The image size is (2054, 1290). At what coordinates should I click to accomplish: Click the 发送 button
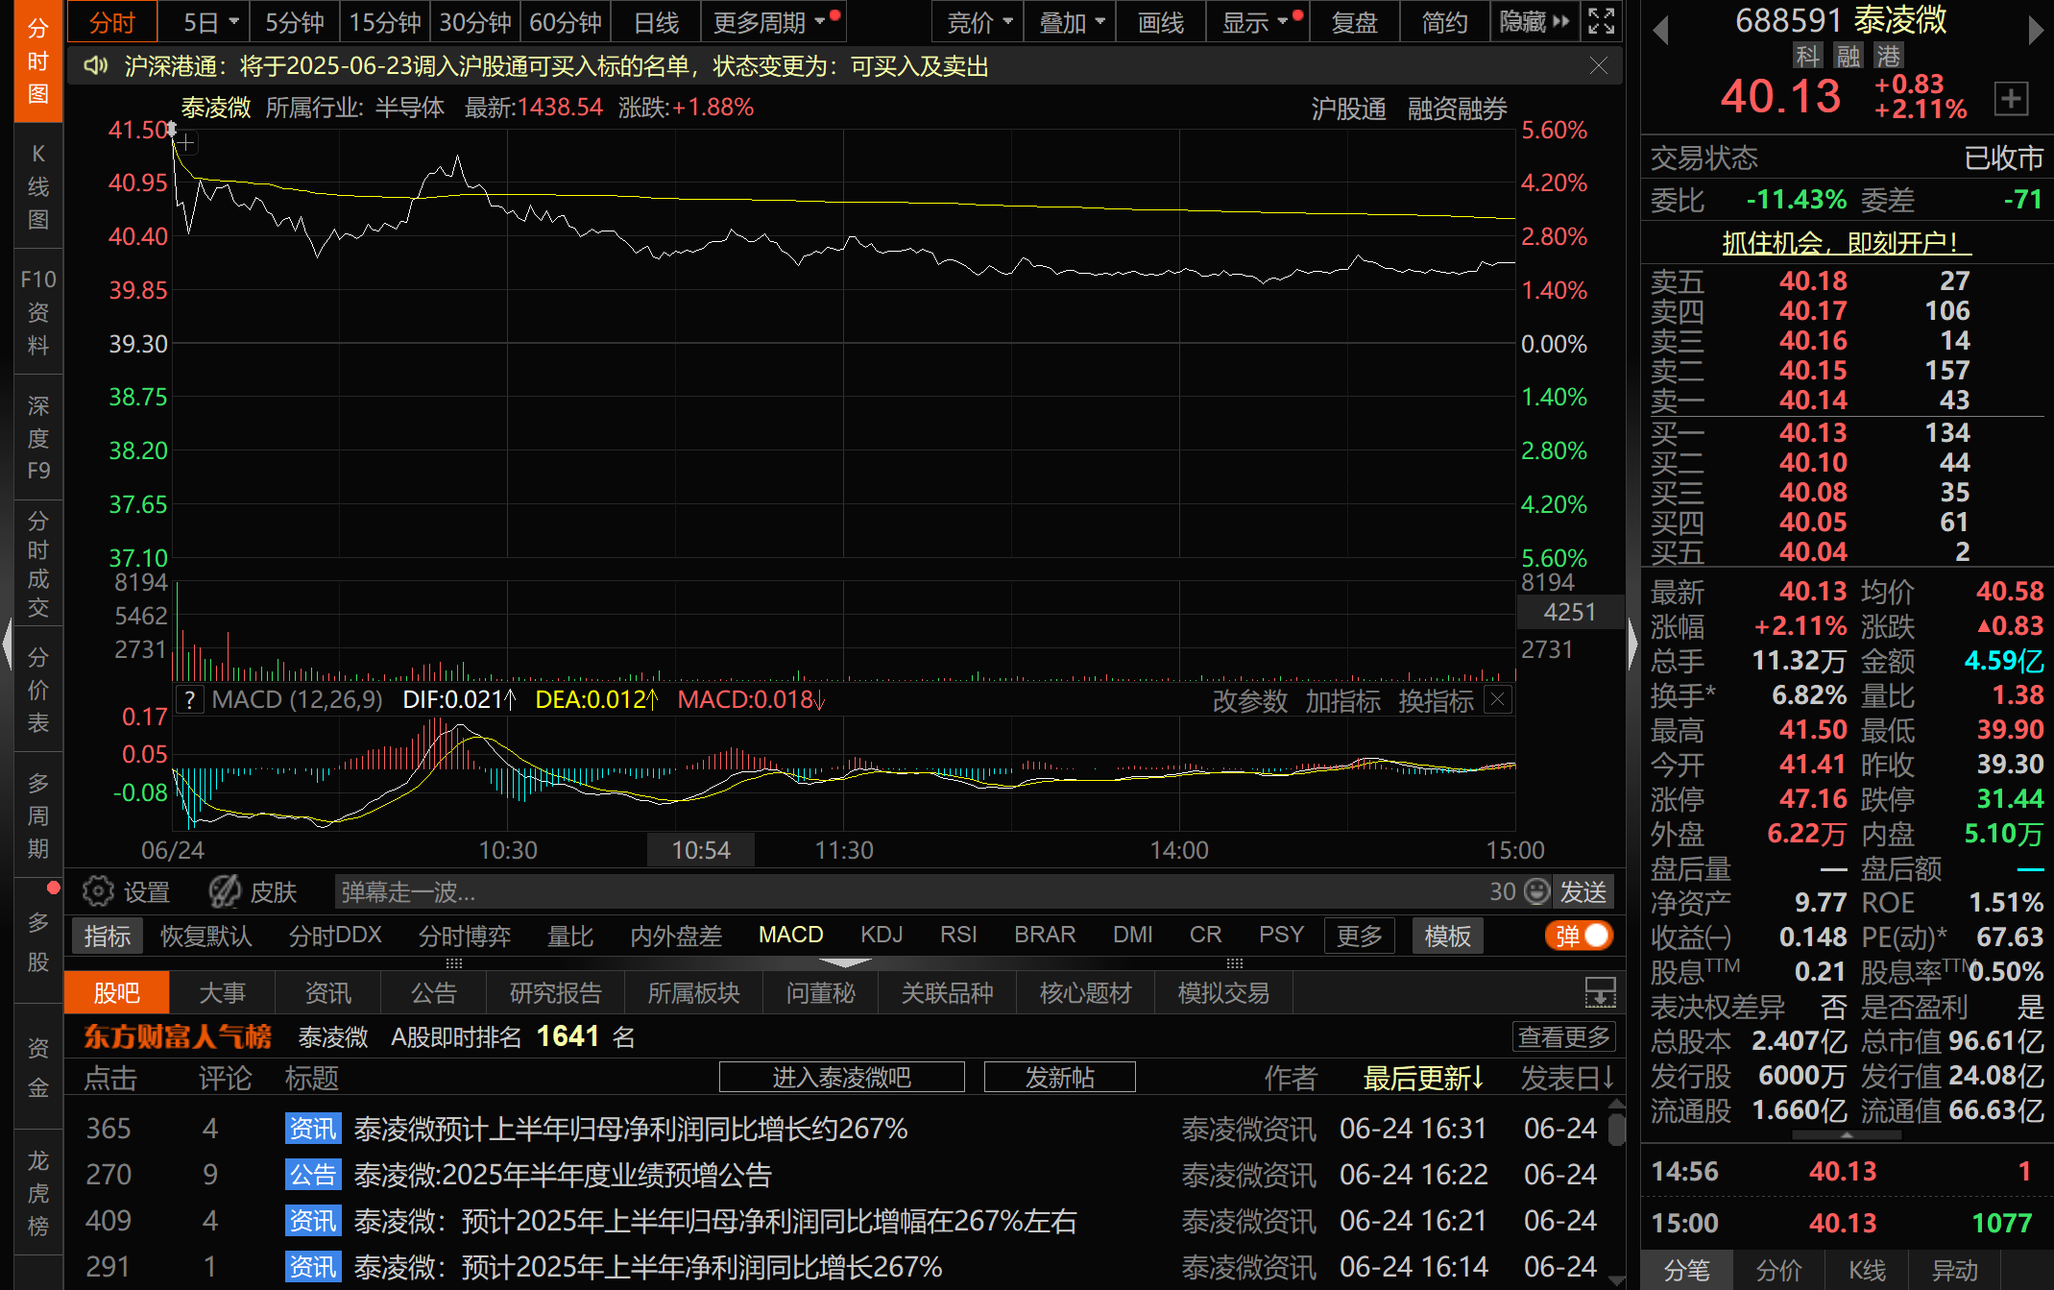(x=1583, y=891)
